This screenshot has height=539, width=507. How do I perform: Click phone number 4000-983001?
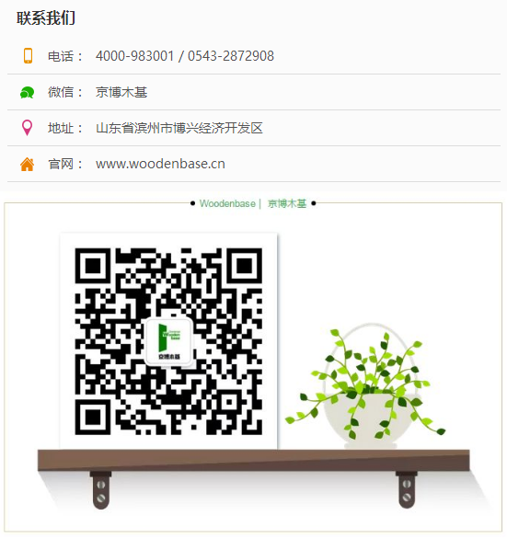134,56
